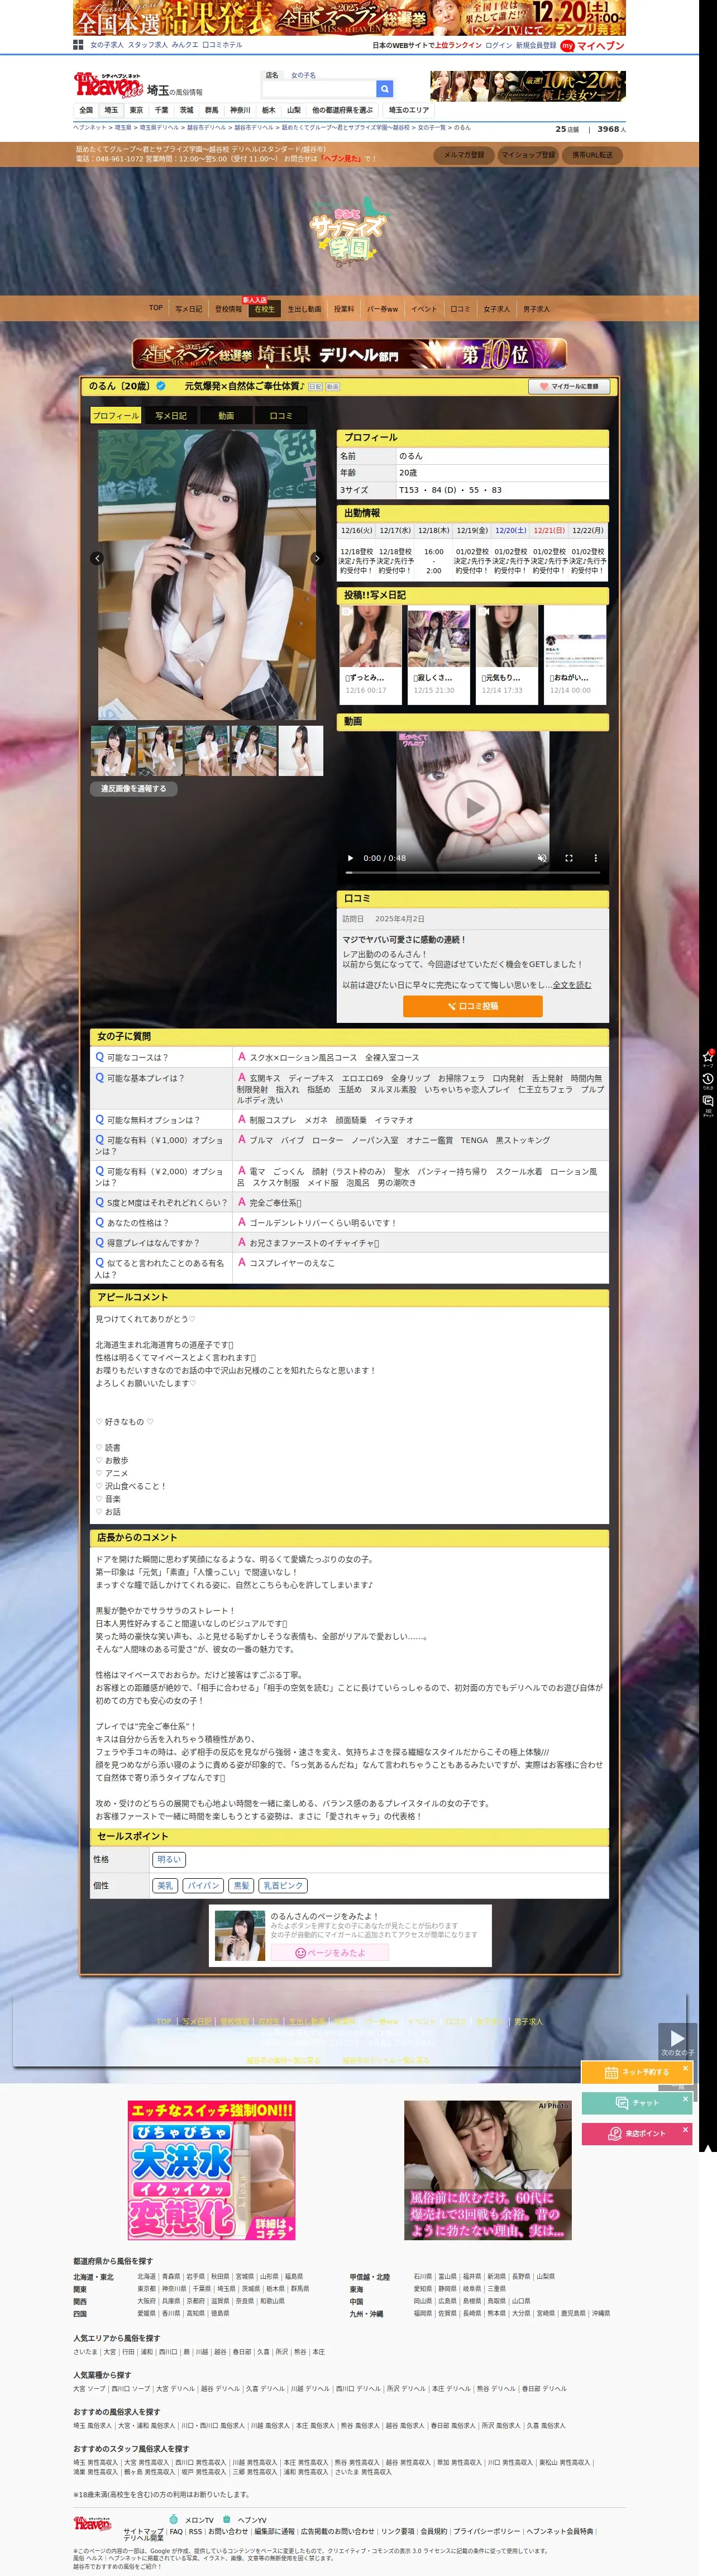Click the small 日記 badge beside the name
This screenshot has width=717, height=2576.
pos(315,386)
